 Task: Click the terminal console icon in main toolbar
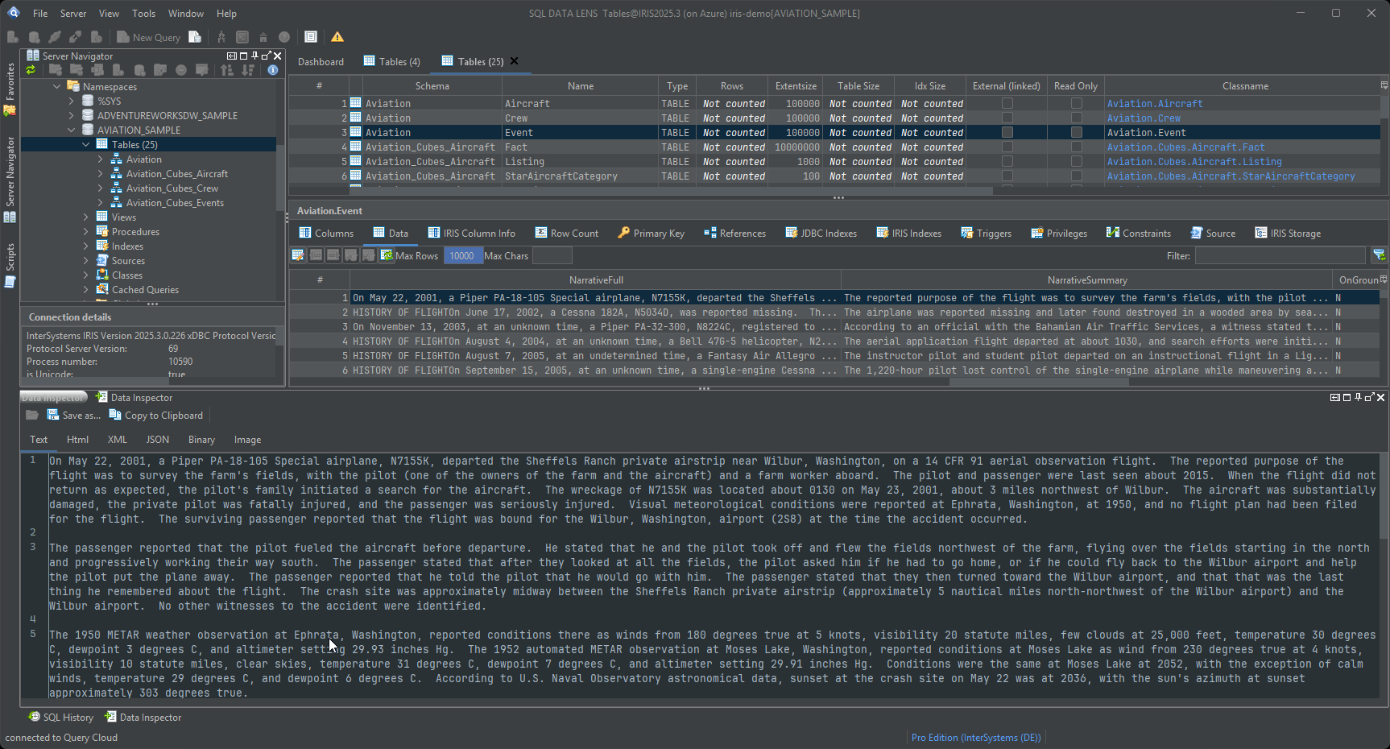242,37
